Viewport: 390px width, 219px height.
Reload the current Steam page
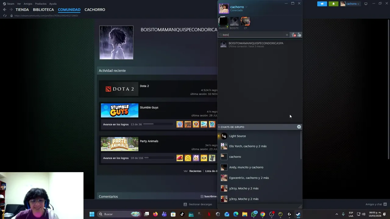[5, 16]
